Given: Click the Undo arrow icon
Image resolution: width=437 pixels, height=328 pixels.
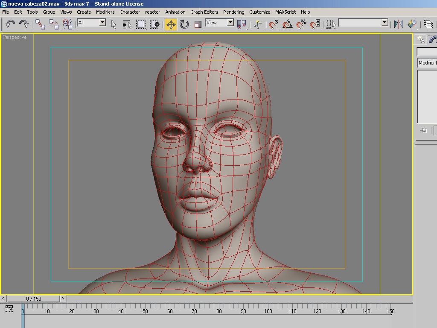Looking at the screenshot, I should coord(10,24).
